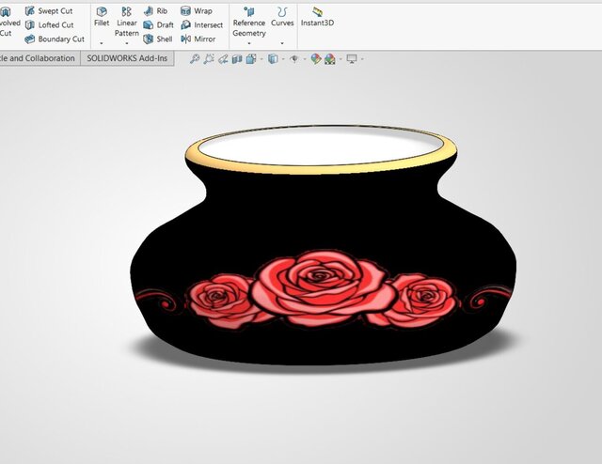
Task: Switch to SOLIDWORKS Add-Ins tab
Action: 126,58
